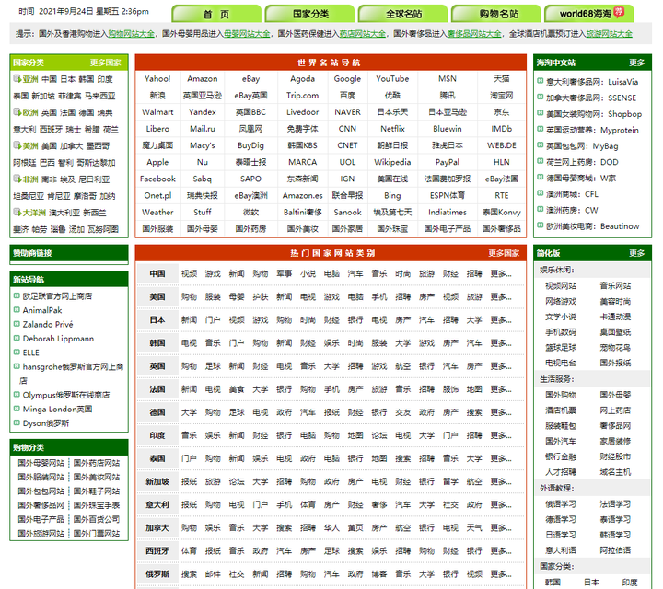Click the green bullet icon before Deborah Lippmann
Image resolution: width=663 pixels, height=589 pixels.
pos(17,338)
